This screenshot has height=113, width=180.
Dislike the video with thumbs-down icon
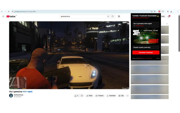coord(82,96)
